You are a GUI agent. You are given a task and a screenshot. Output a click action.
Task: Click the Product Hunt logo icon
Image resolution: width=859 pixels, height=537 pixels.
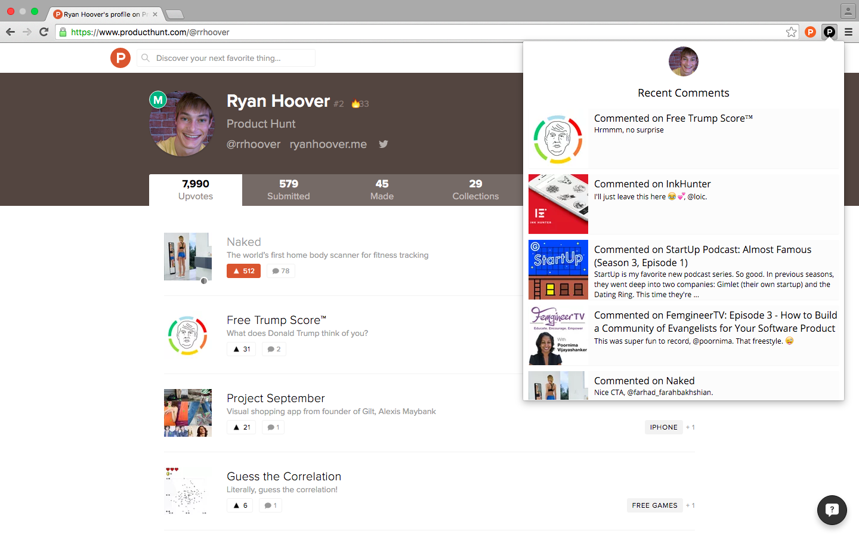tap(120, 58)
